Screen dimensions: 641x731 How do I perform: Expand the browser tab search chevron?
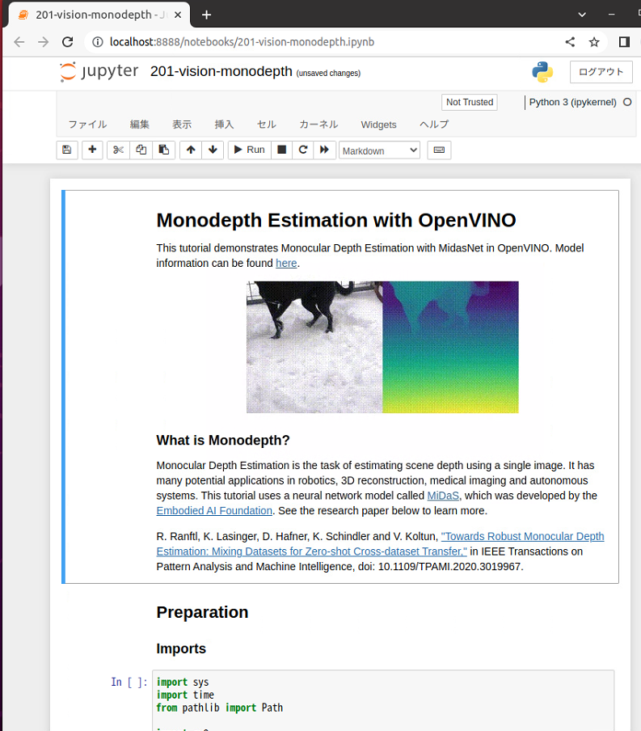click(583, 15)
